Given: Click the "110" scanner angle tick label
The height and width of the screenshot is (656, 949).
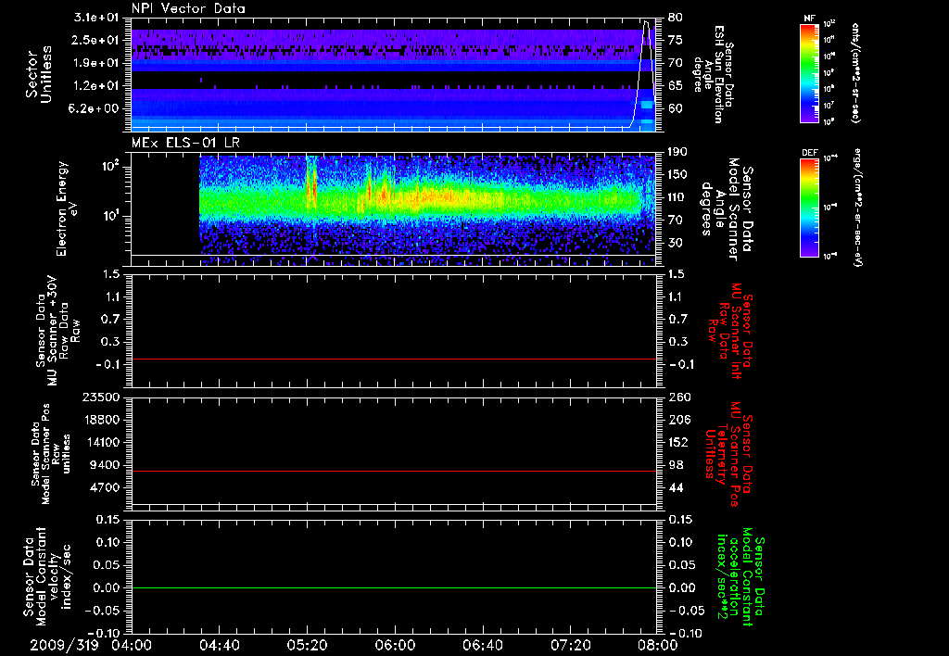Looking at the screenshot, I should 678,197.
